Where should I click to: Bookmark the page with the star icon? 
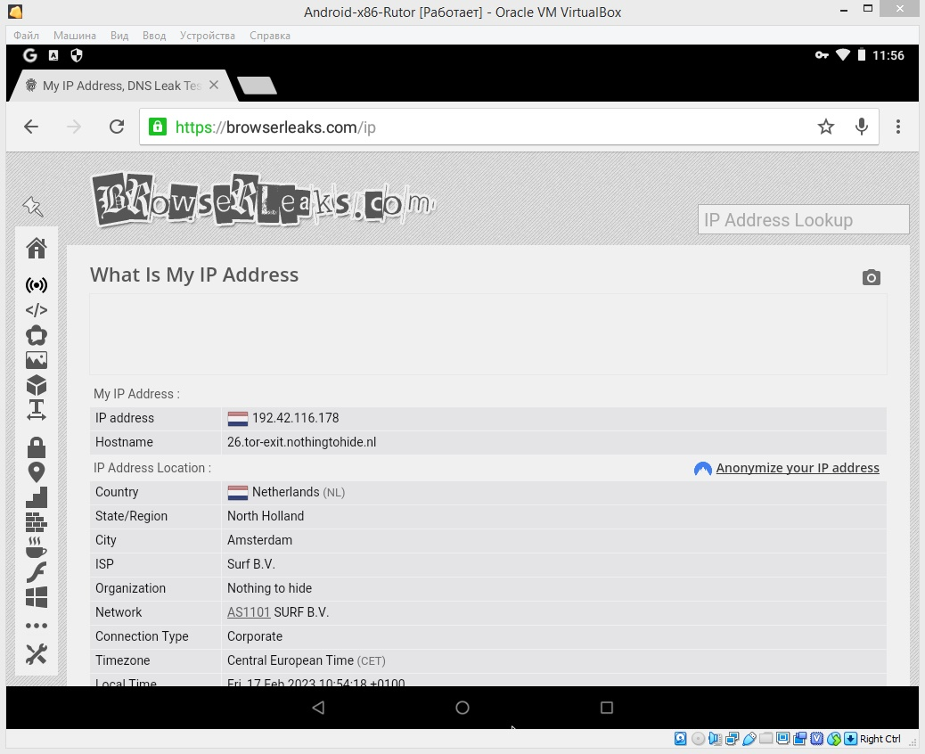(826, 127)
